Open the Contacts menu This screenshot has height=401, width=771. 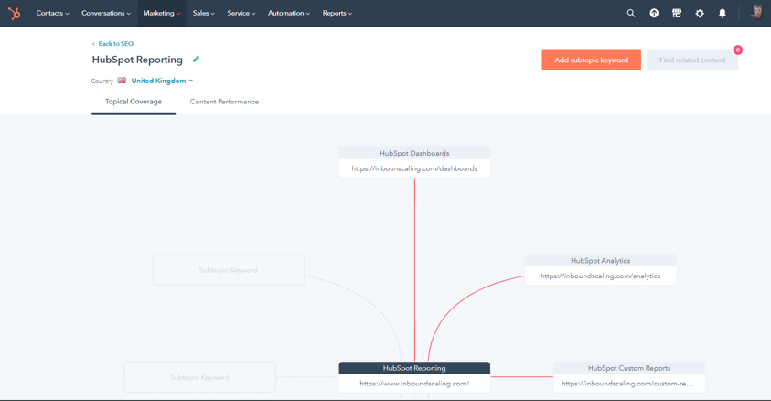[x=52, y=14]
